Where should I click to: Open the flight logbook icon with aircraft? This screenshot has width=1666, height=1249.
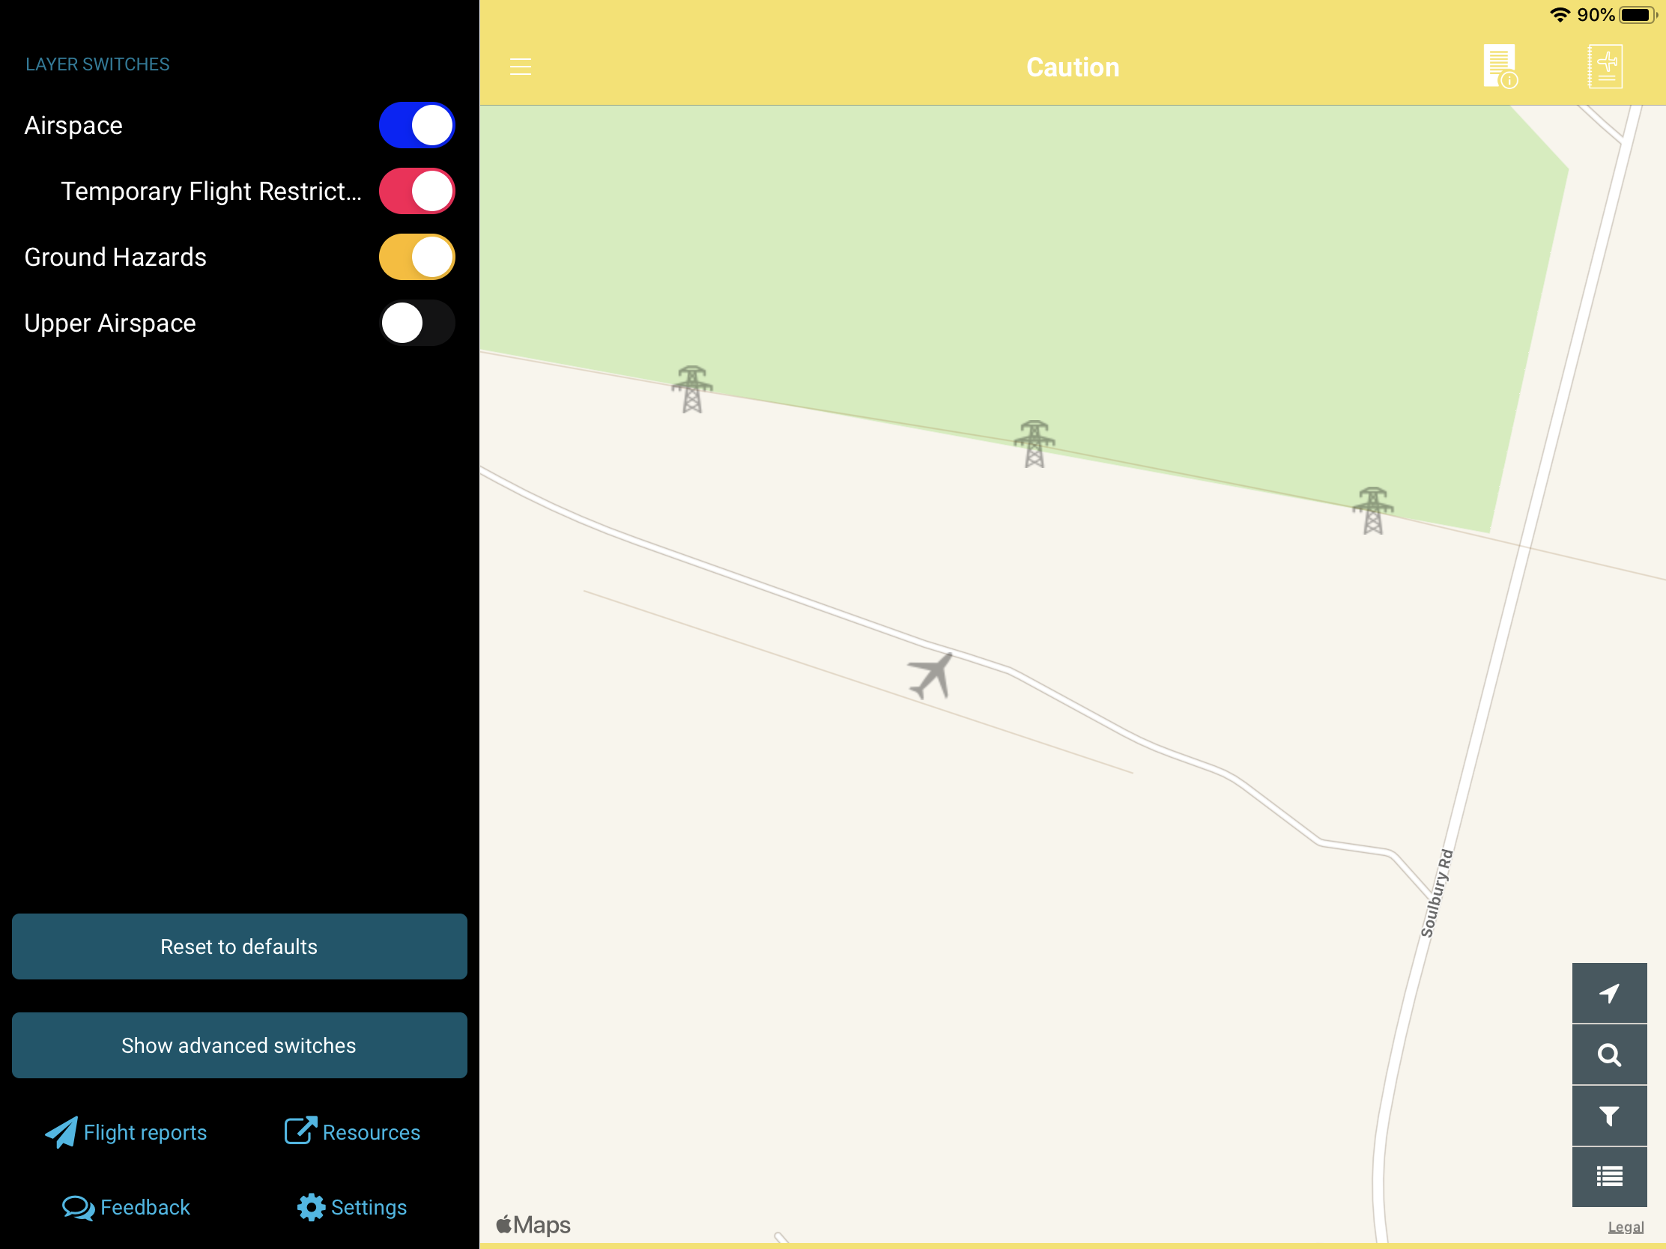coord(1605,67)
